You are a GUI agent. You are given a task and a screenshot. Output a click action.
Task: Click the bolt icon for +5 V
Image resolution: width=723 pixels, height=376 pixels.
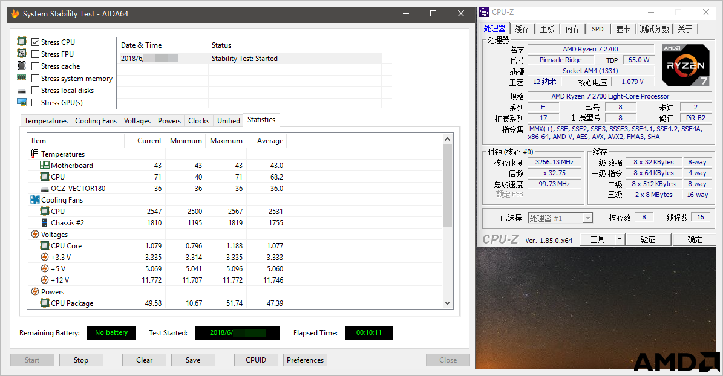pos(45,268)
